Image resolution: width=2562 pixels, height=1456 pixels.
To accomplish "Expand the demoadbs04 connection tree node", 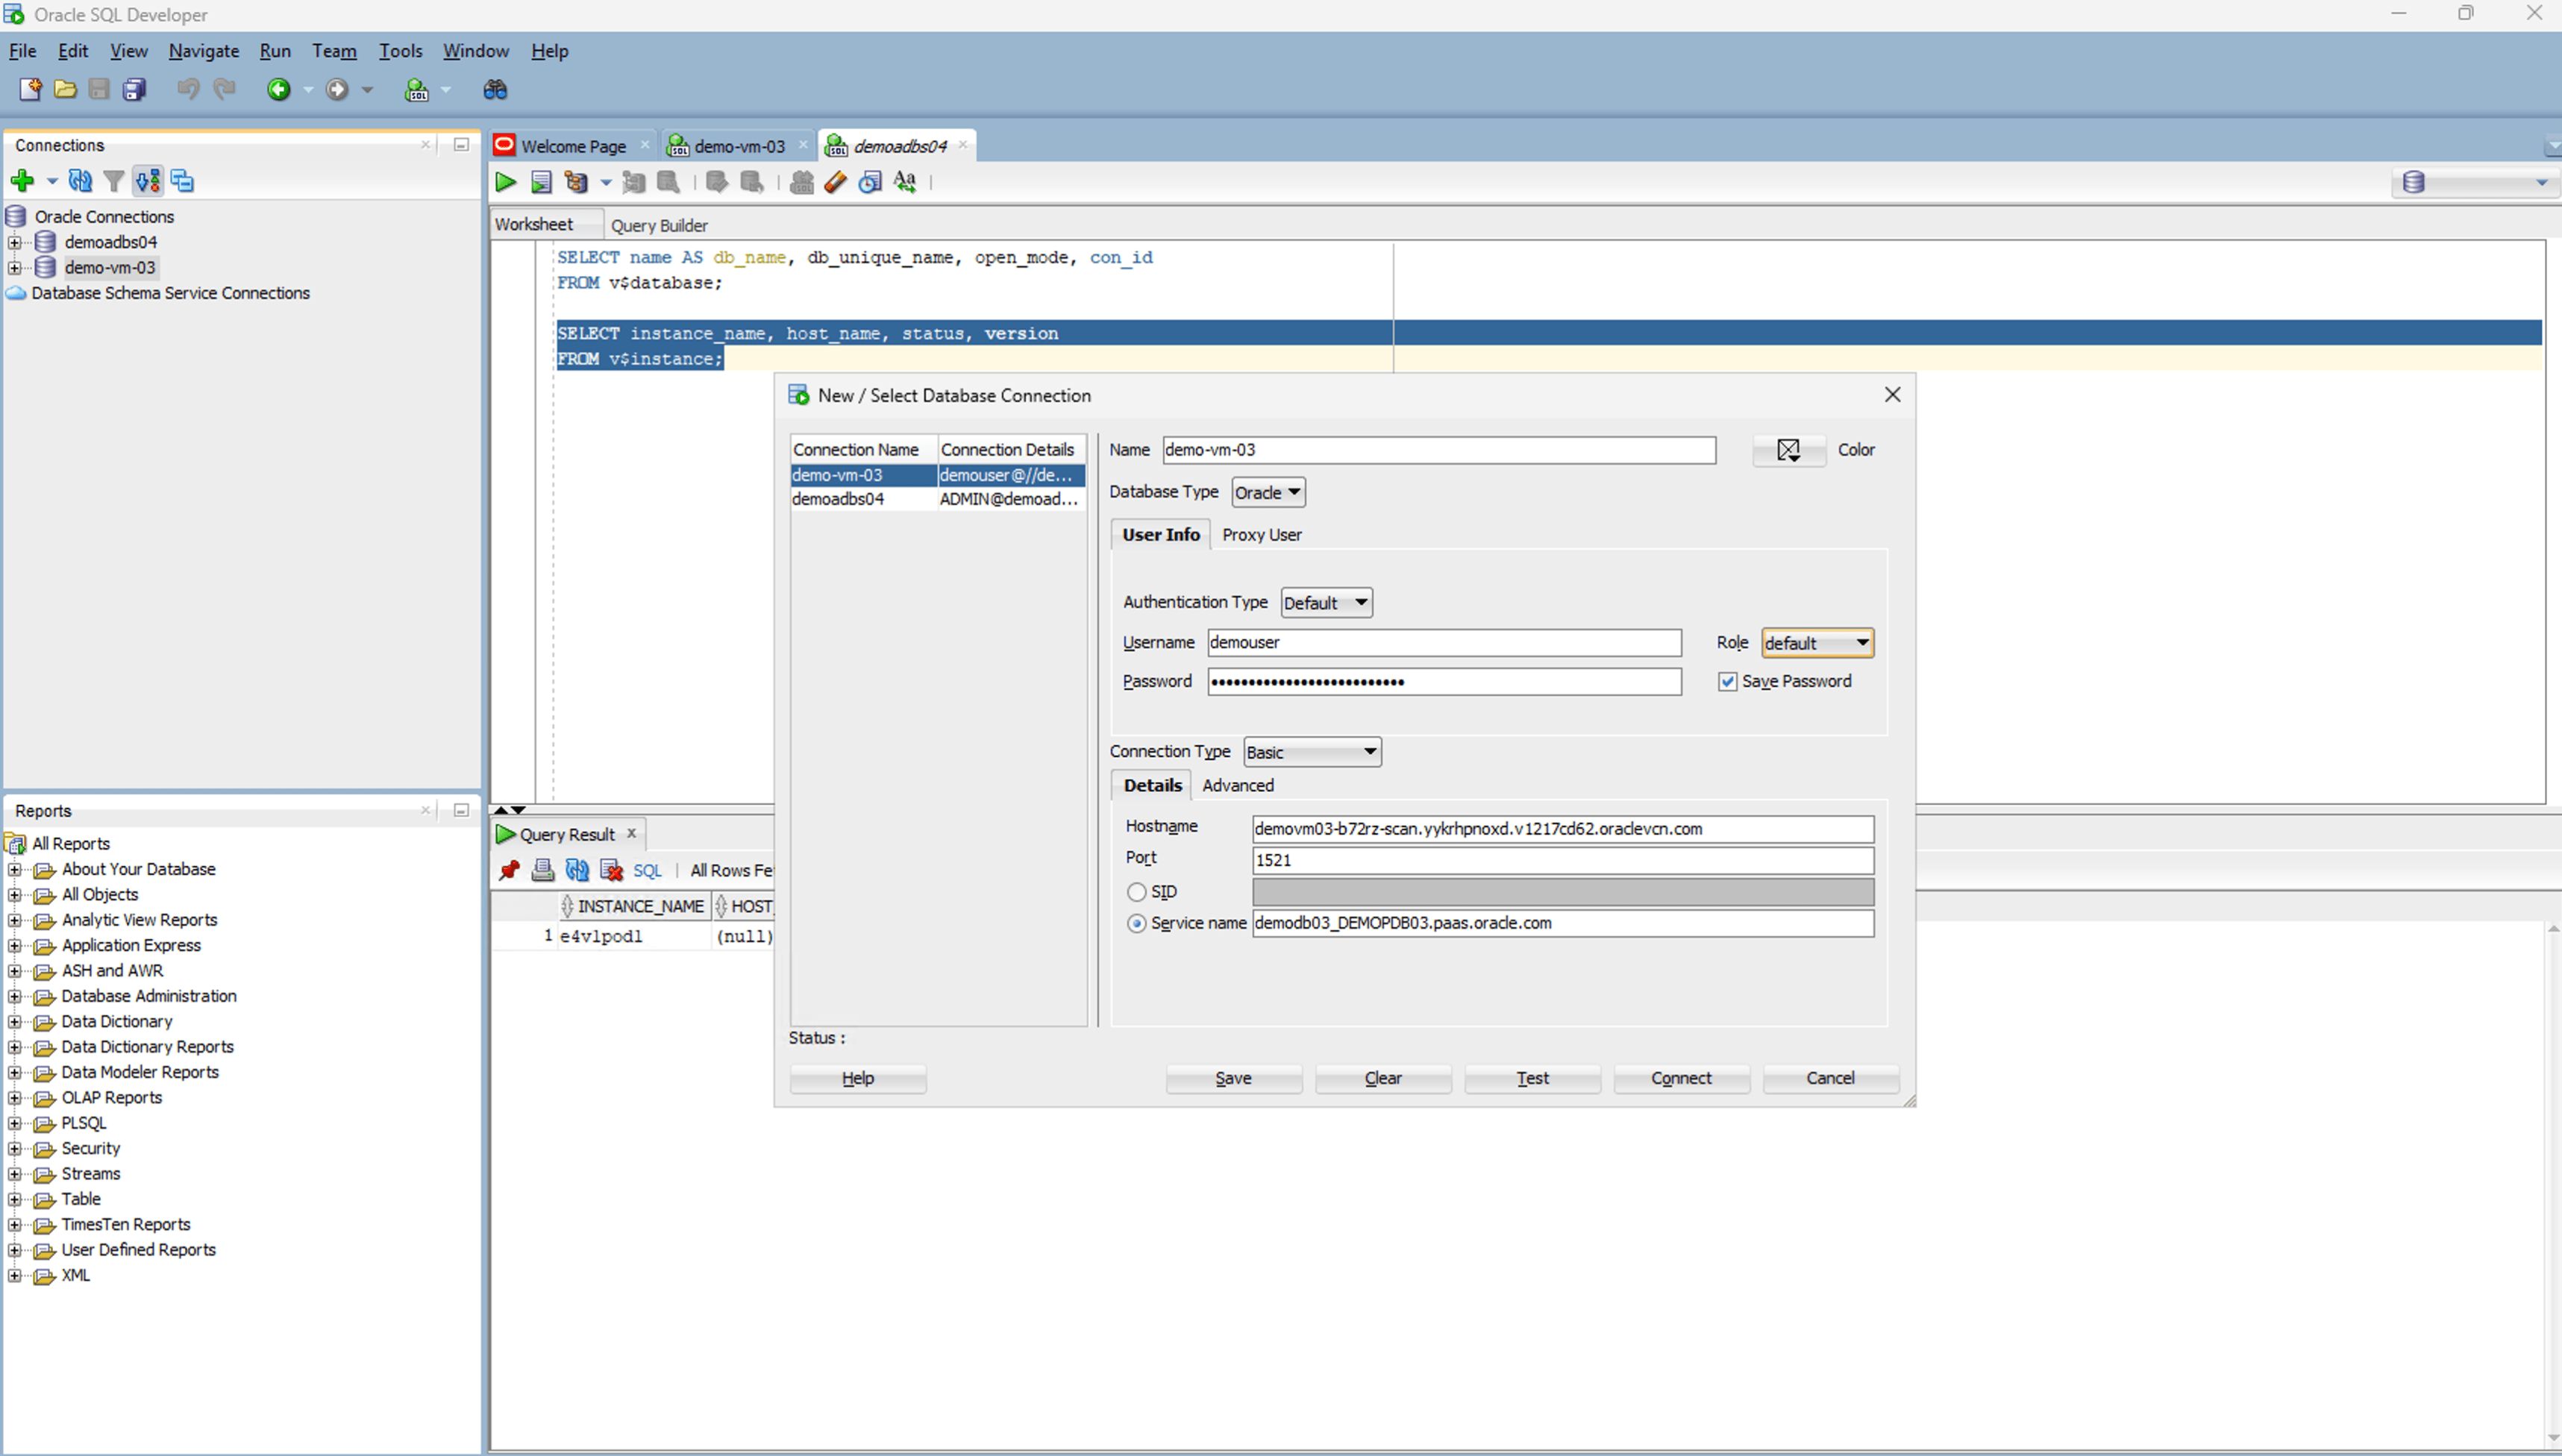I will click(14, 241).
